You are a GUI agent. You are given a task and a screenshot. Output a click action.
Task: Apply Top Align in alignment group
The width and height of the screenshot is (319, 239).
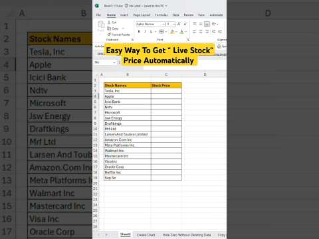coord(195,24)
